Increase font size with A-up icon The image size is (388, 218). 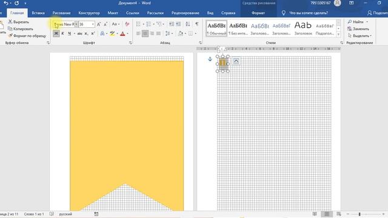pos(98,24)
